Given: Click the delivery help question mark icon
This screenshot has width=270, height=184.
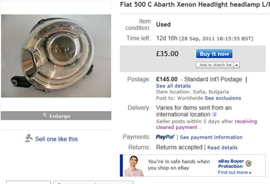Looking at the screenshot, I should [214, 114].
